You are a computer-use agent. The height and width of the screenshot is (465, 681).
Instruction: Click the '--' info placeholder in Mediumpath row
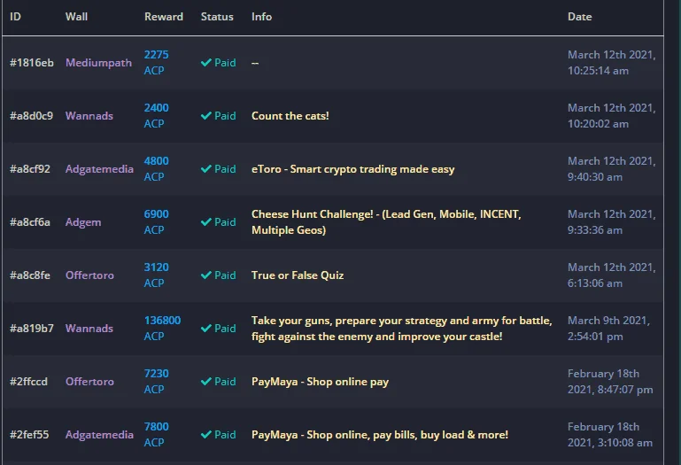click(255, 63)
